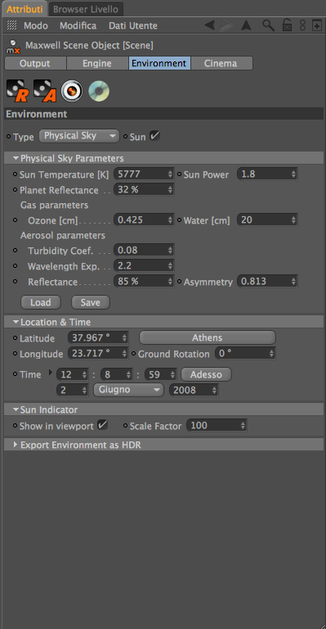Select the Environment tab

point(159,63)
